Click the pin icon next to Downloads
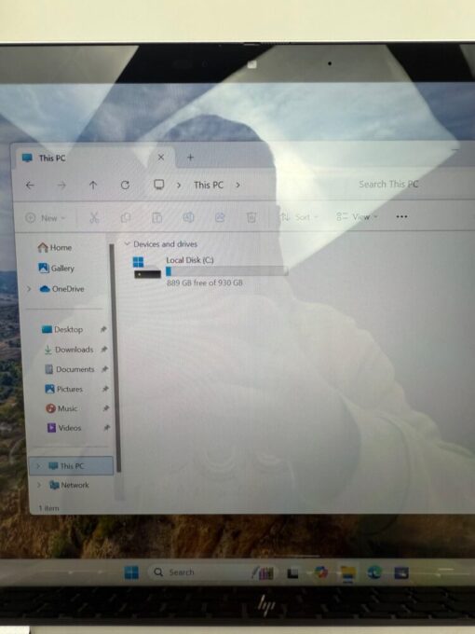Screen dimensions: 475x634 click(103, 350)
